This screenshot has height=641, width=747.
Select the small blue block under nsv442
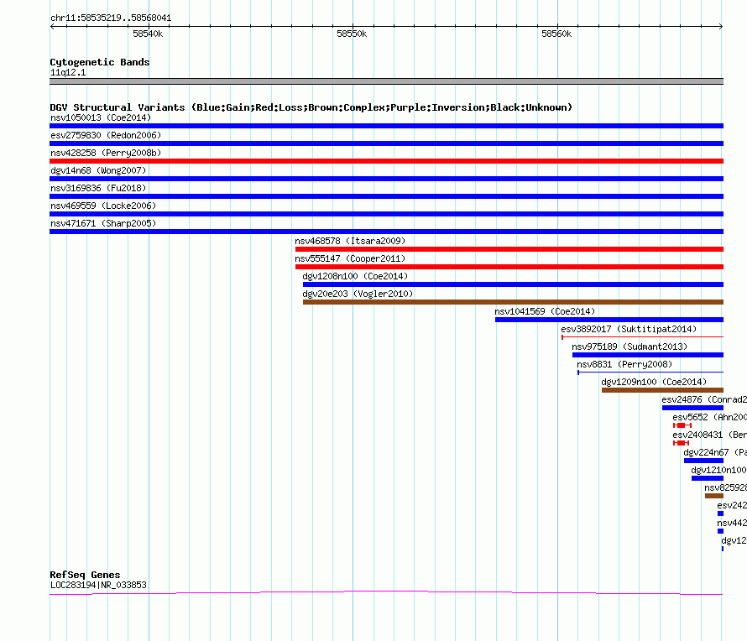coord(720,531)
